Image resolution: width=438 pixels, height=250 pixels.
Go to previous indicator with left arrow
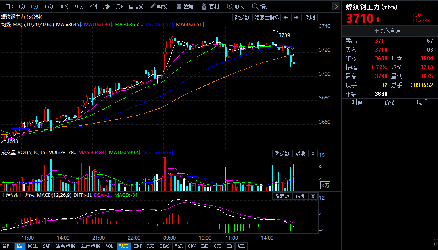tap(286, 17)
